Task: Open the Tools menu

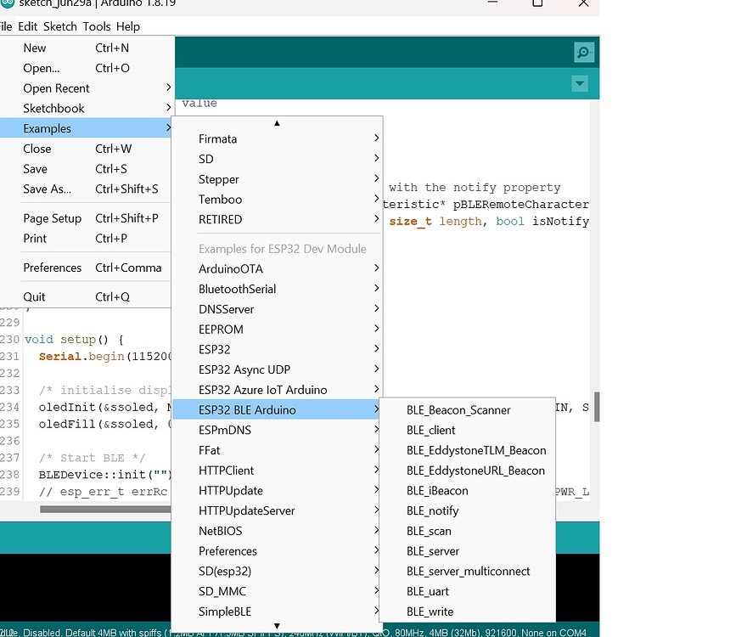Action: point(97,26)
